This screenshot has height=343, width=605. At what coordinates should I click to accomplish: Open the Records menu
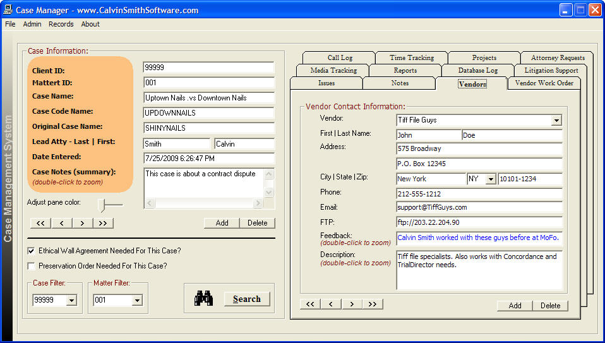click(x=61, y=24)
